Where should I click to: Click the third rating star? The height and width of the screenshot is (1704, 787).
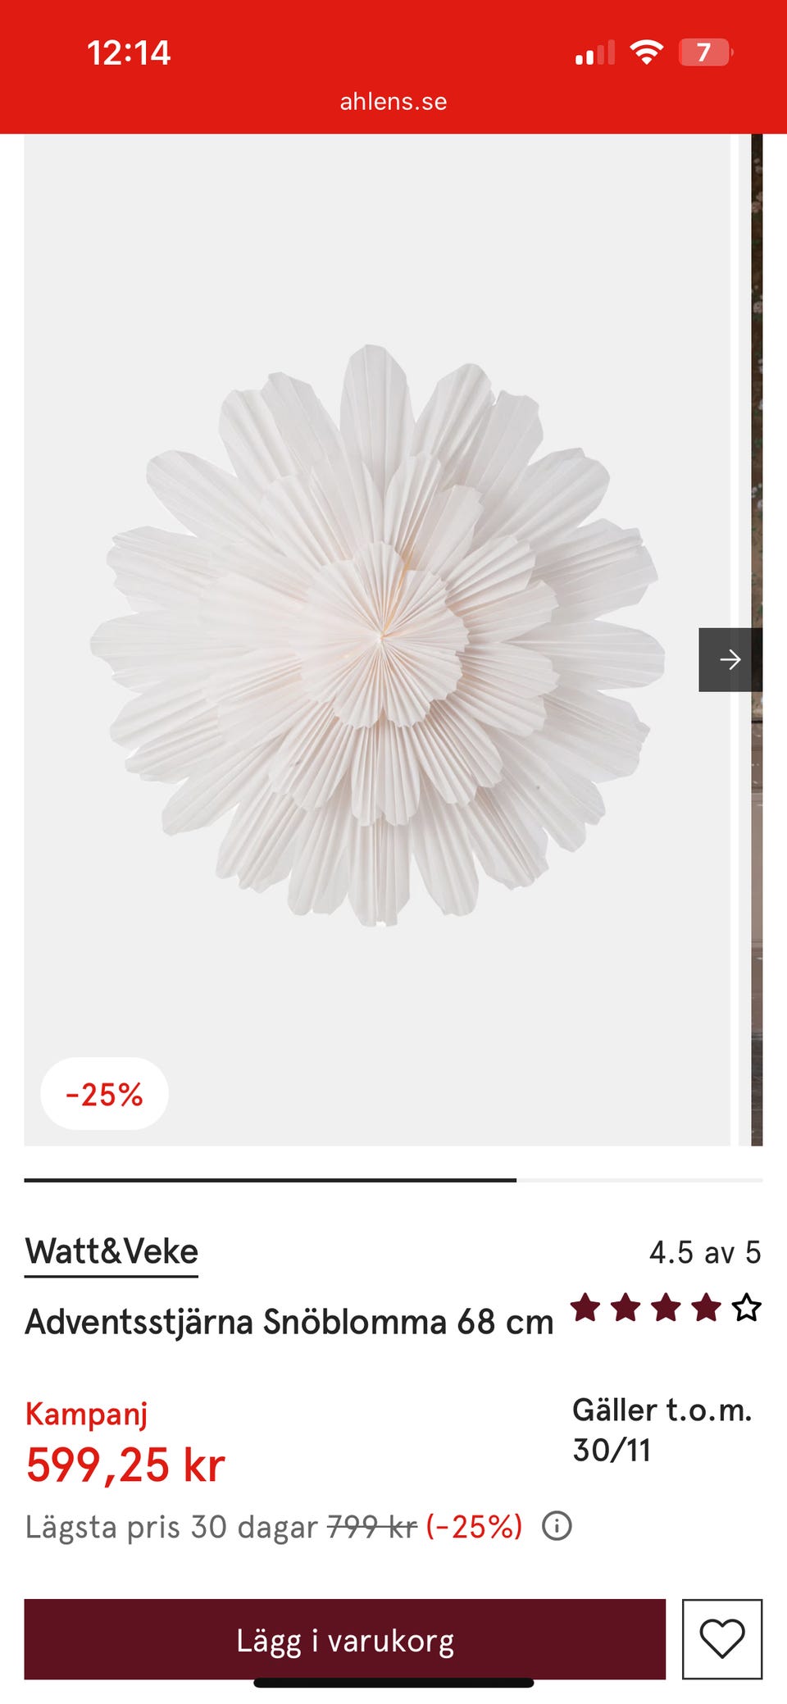pos(666,1307)
